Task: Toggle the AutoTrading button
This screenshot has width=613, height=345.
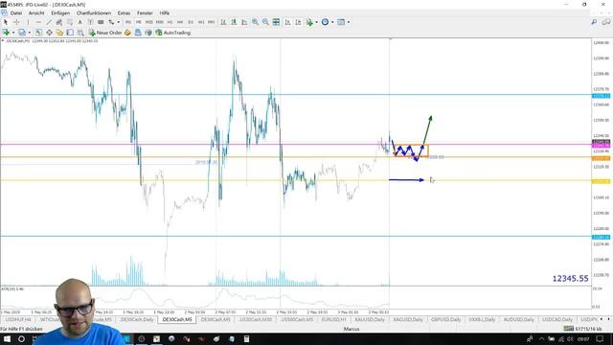Action: 172,33
